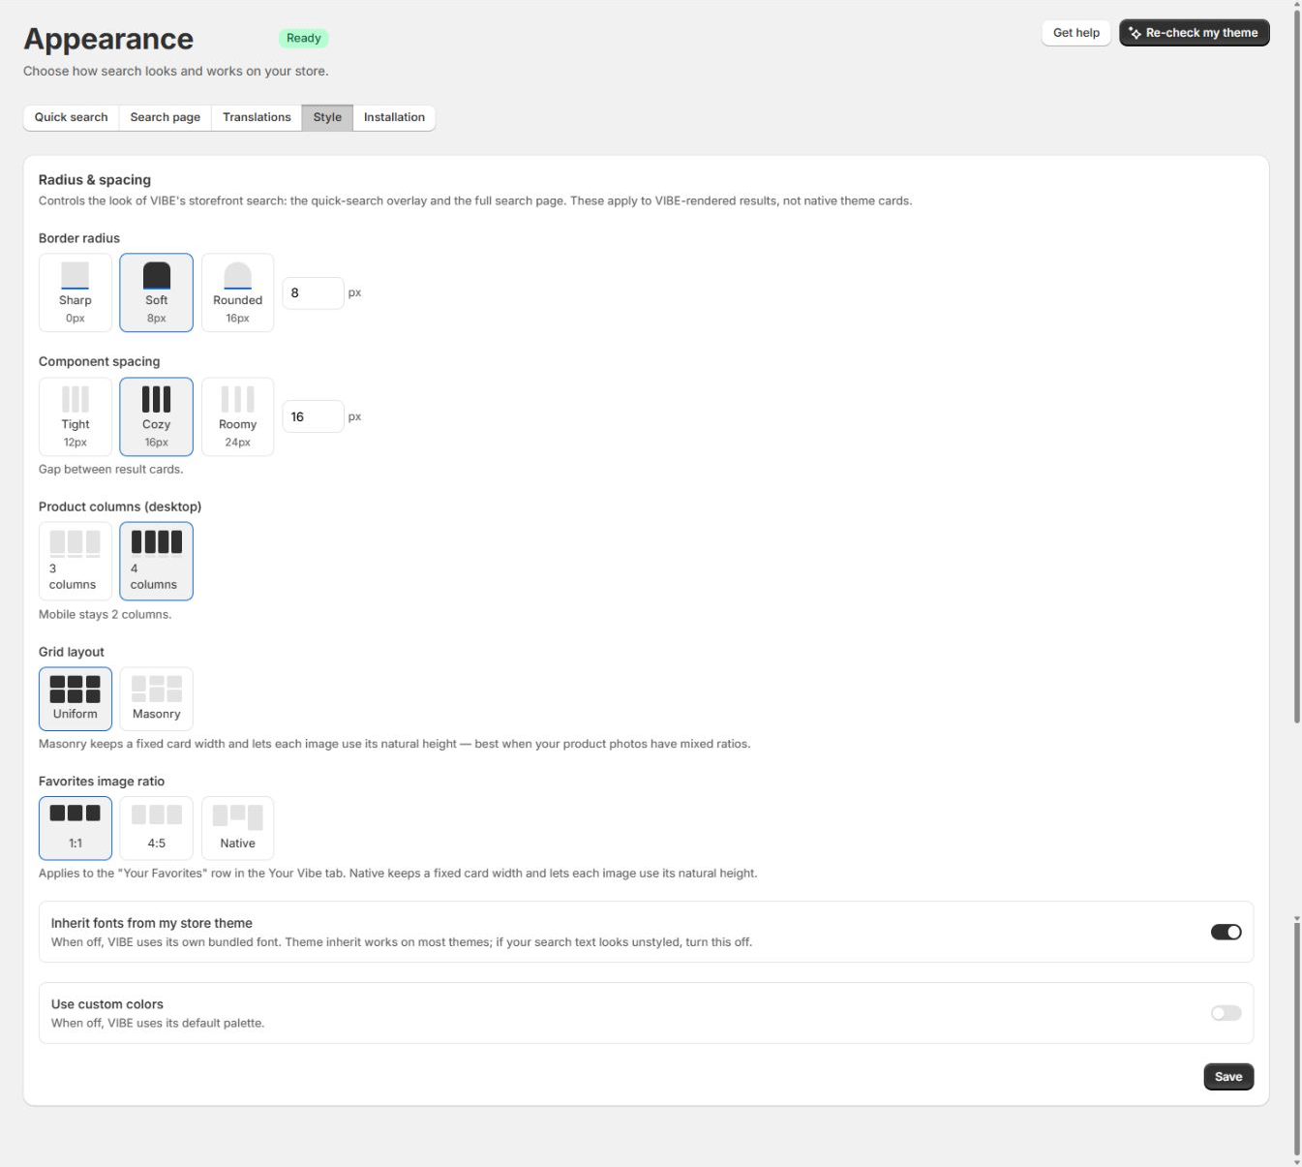
Task: Go to the Installation tab
Action: [394, 117]
